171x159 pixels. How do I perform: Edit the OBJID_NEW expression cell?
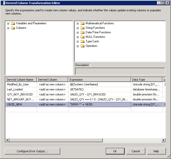point(99,104)
